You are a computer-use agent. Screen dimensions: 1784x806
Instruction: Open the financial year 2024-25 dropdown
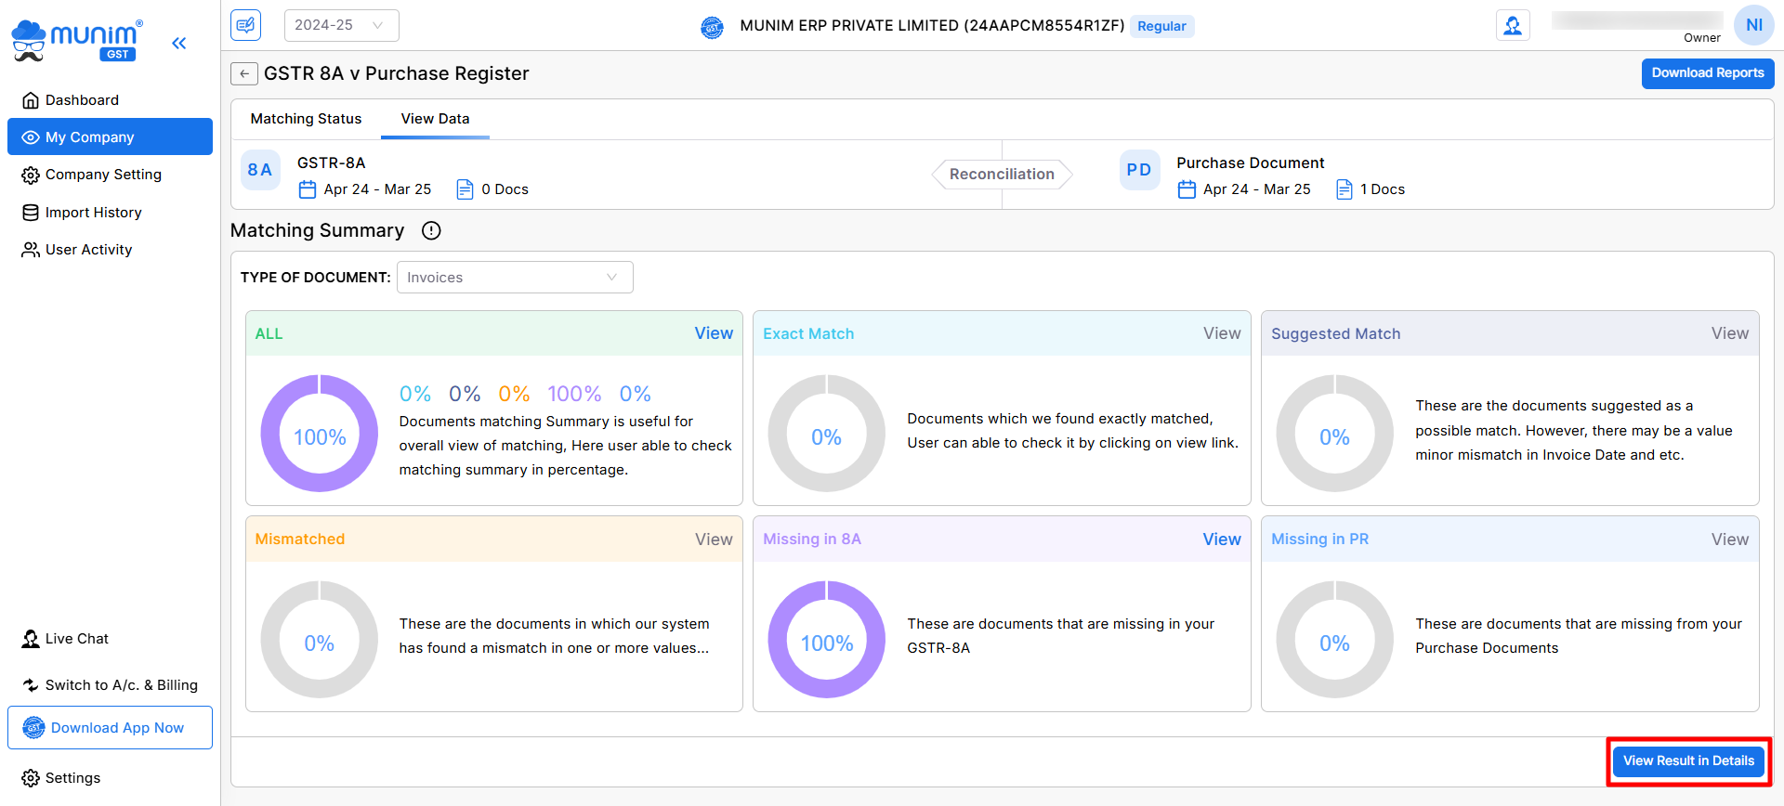341,26
